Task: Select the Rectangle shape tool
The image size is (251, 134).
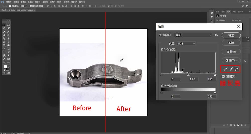Action: click(x=4, y=45)
